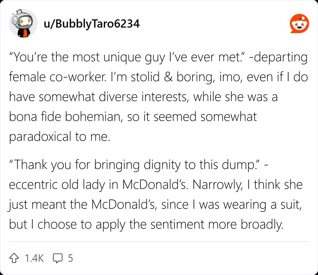Open the u/BubblyTaro6234 profile link
The image size is (318, 275).
[x=92, y=24]
